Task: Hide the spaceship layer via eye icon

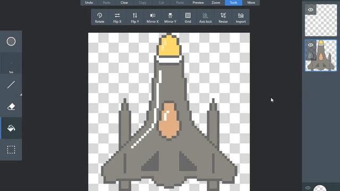Action: tap(310, 45)
